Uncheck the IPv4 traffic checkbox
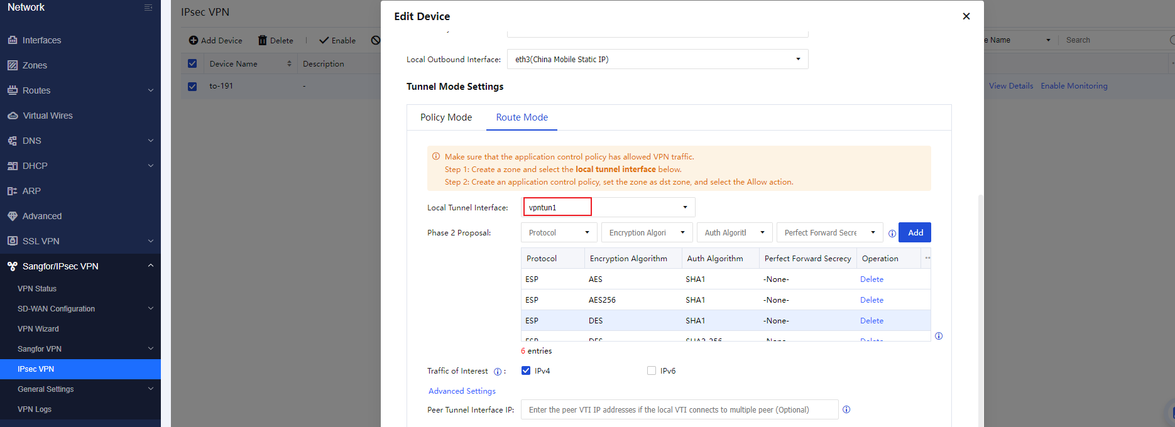Screen dimensions: 1175x427 pyautogui.click(x=526, y=370)
